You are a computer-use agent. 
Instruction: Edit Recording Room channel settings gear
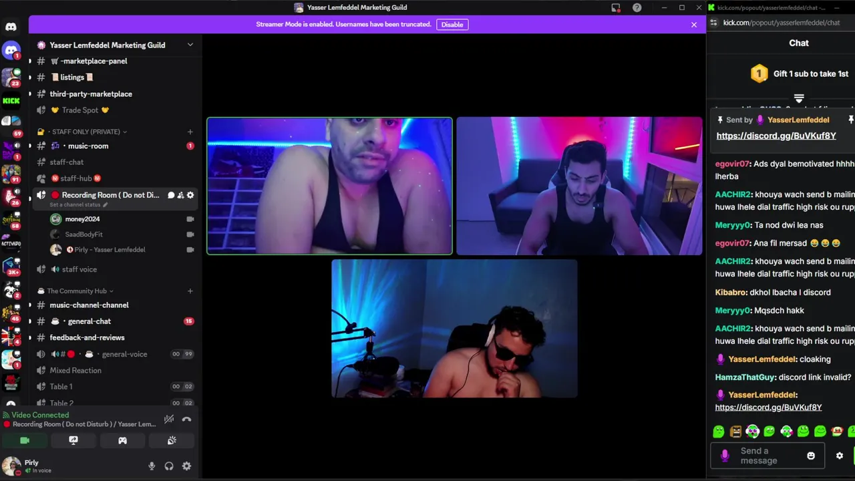click(190, 195)
